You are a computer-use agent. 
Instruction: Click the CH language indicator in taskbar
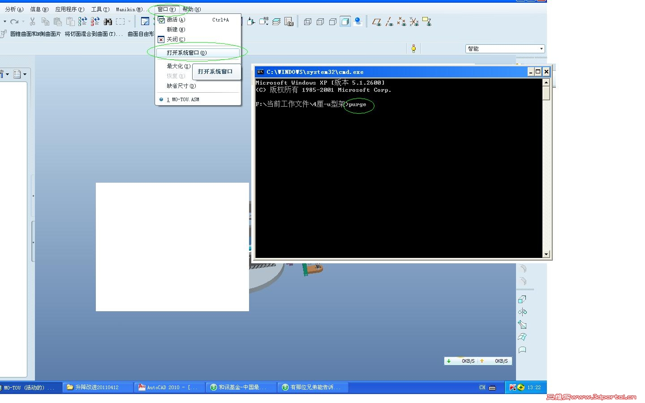point(482,387)
